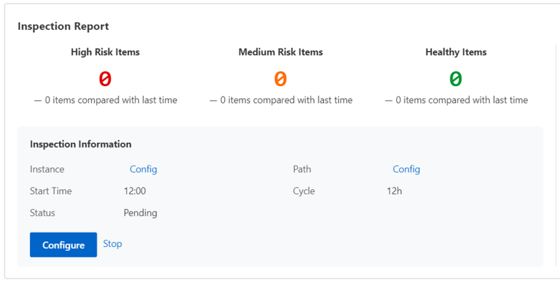Click the Start Time value 12:00

[135, 191]
